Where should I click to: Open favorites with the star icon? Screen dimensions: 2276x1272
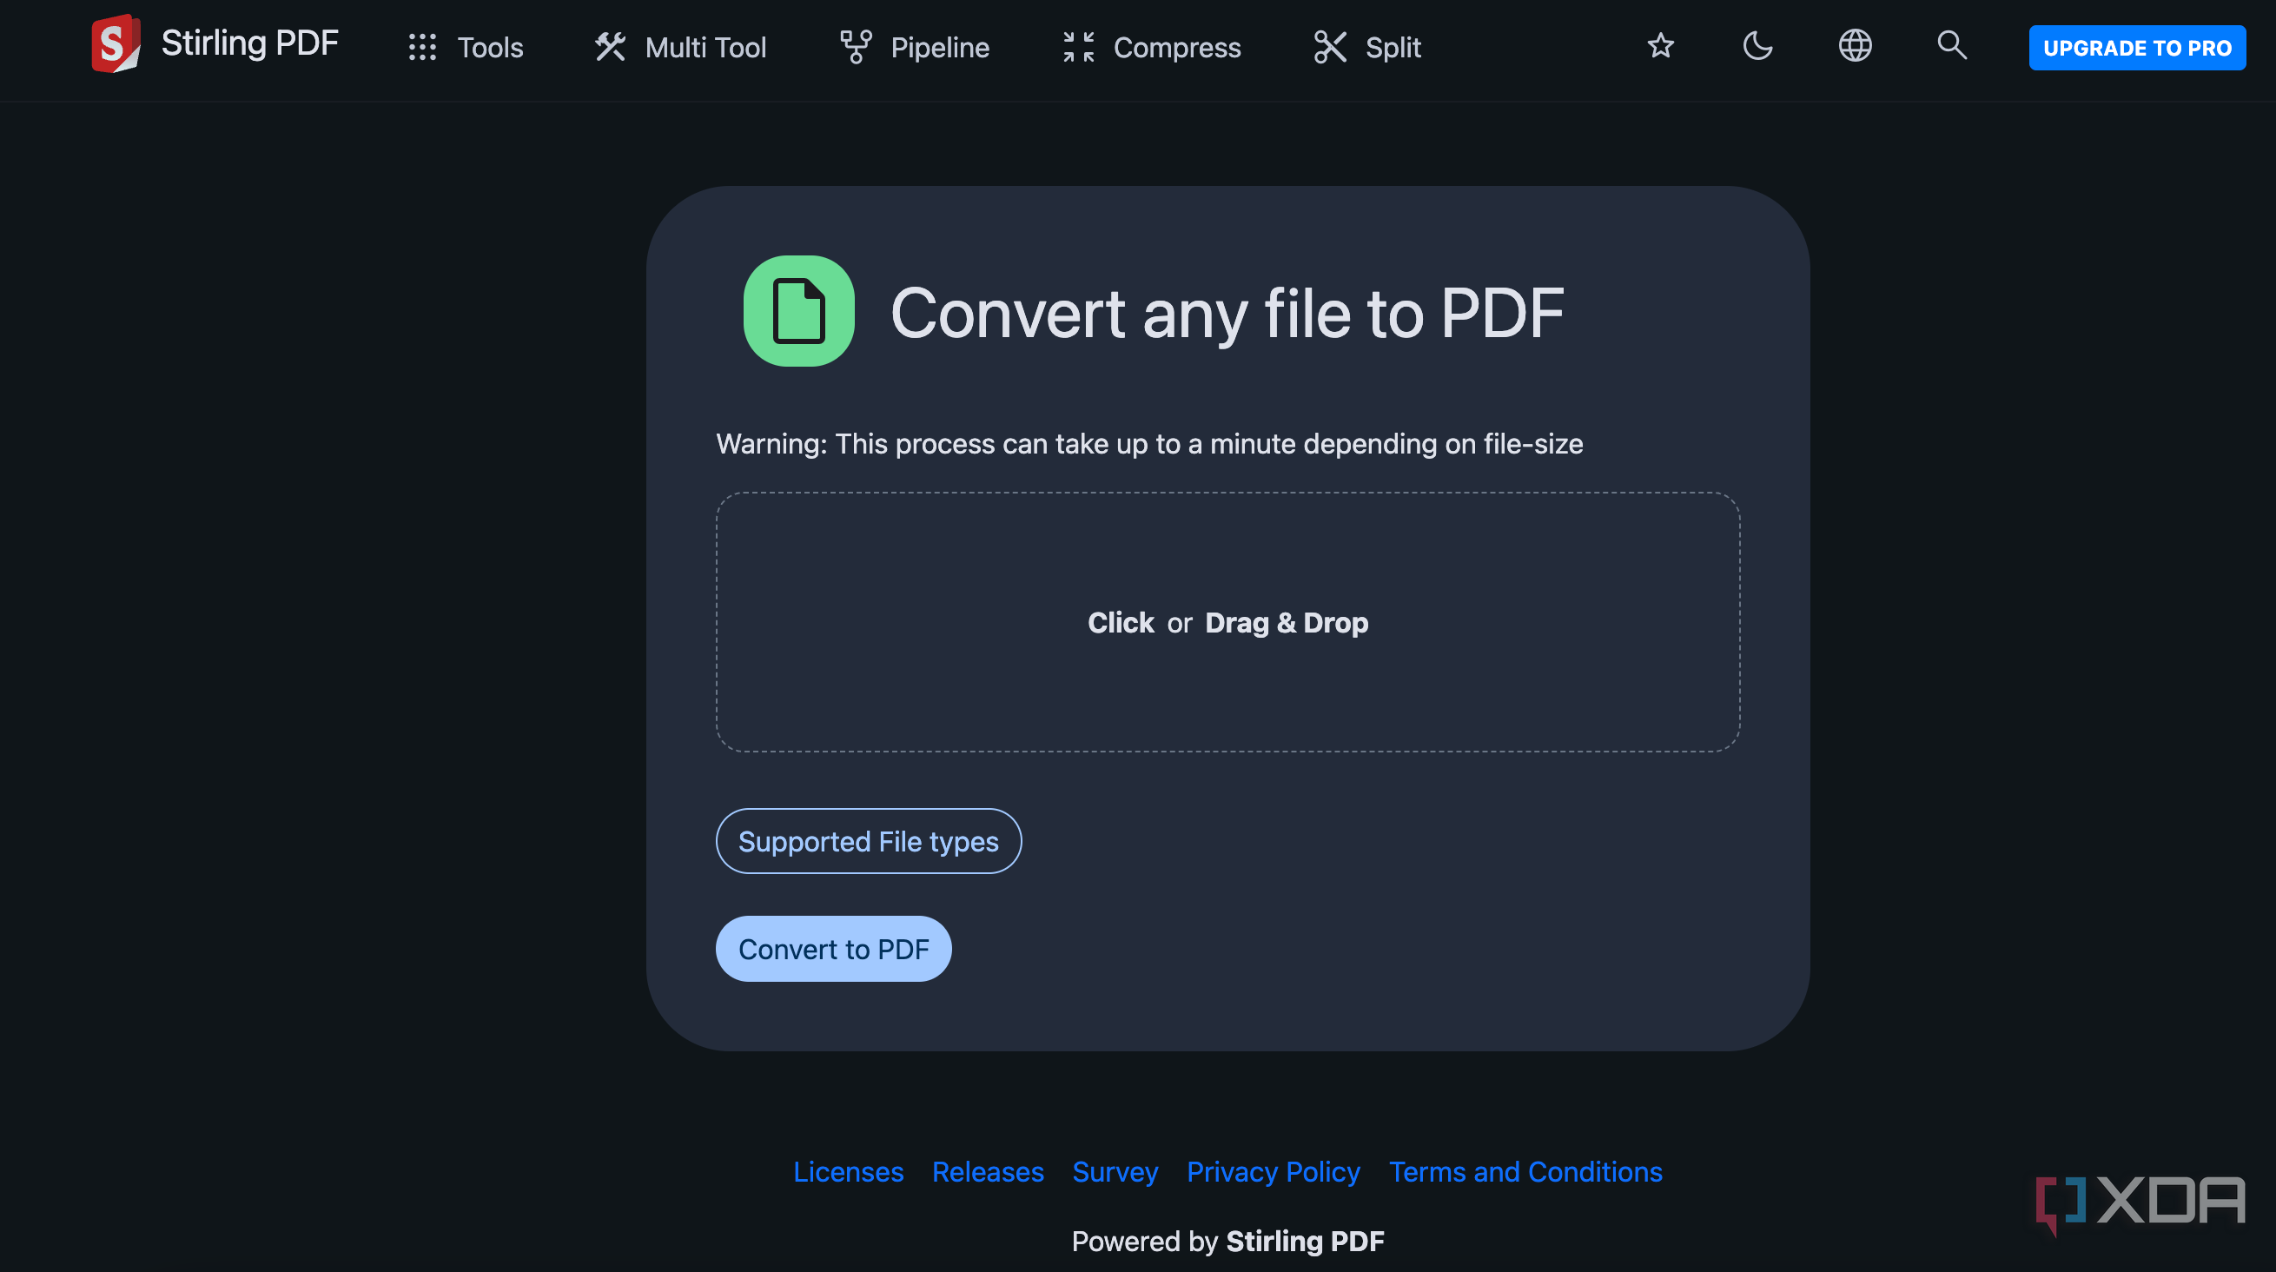click(x=1660, y=46)
